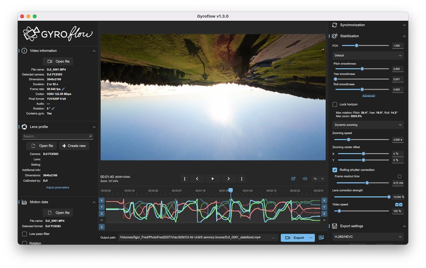
Task: Open the render queue icon beside Export
Action: coord(321,238)
